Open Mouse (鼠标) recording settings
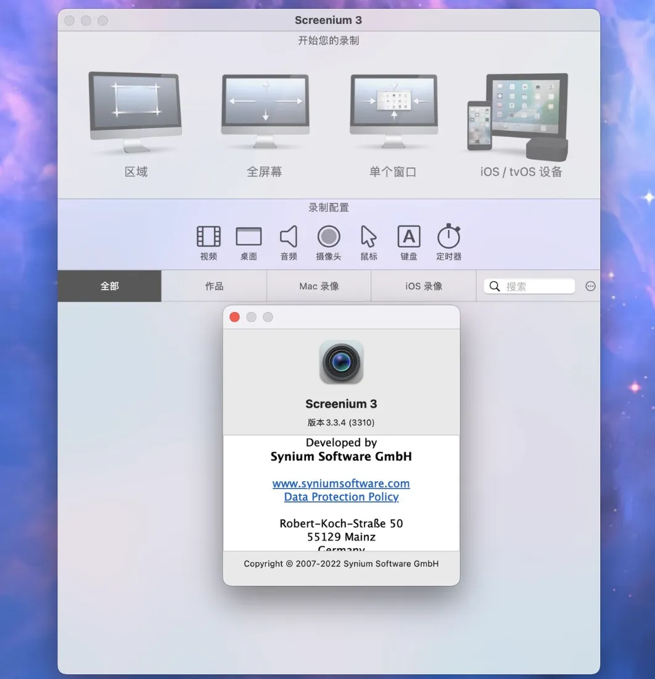This screenshot has width=655, height=679. point(369,242)
